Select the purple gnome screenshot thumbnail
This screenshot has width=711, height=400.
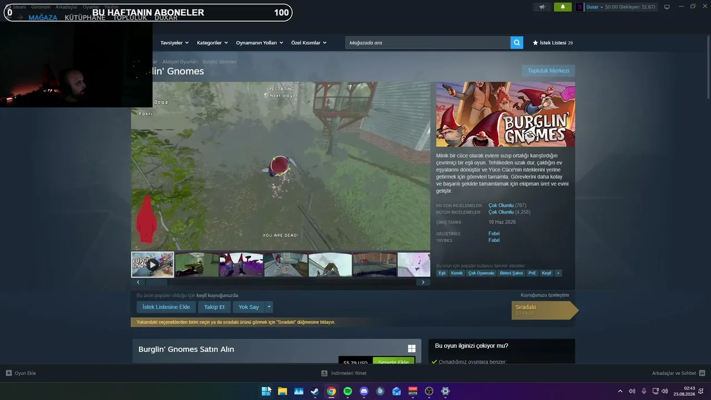click(241, 264)
